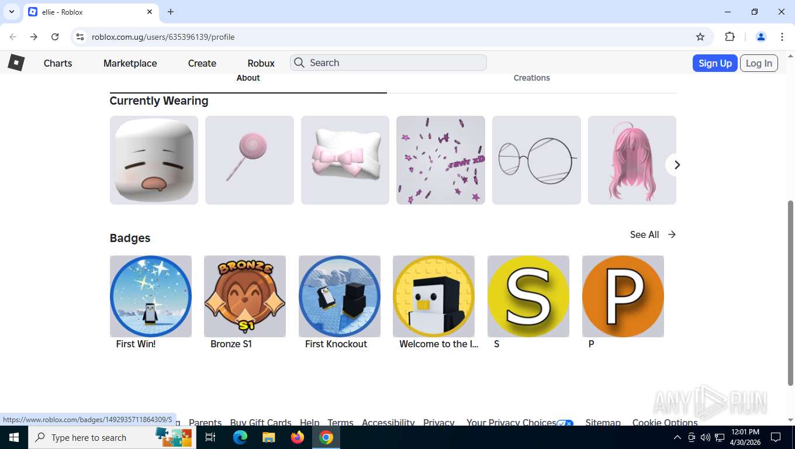This screenshot has width=795, height=449.
Task: Click the page vertical scrollbar thumb
Action: tap(791, 293)
